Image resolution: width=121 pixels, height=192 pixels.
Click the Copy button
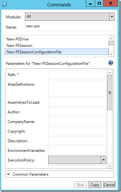click(x=95, y=185)
